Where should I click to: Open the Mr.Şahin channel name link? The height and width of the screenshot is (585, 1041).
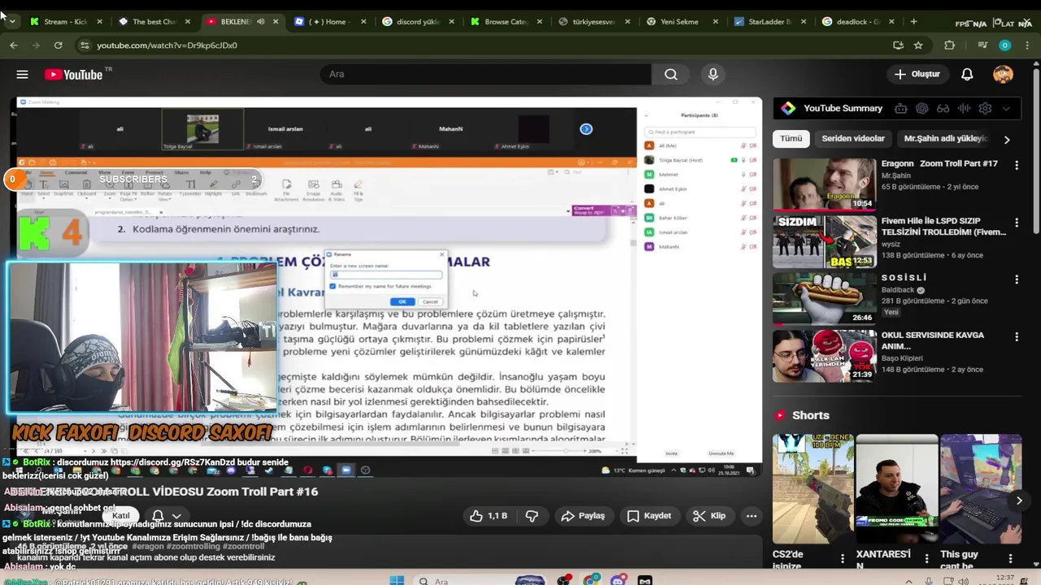896,175
